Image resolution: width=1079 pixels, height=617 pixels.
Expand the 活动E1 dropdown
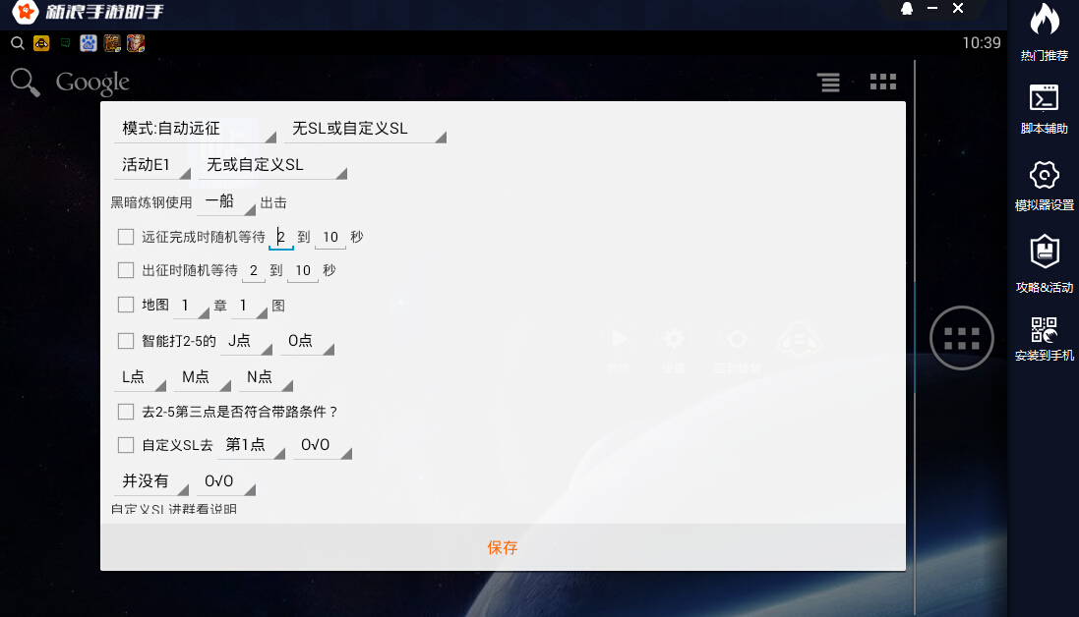click(x=152, y=164)
